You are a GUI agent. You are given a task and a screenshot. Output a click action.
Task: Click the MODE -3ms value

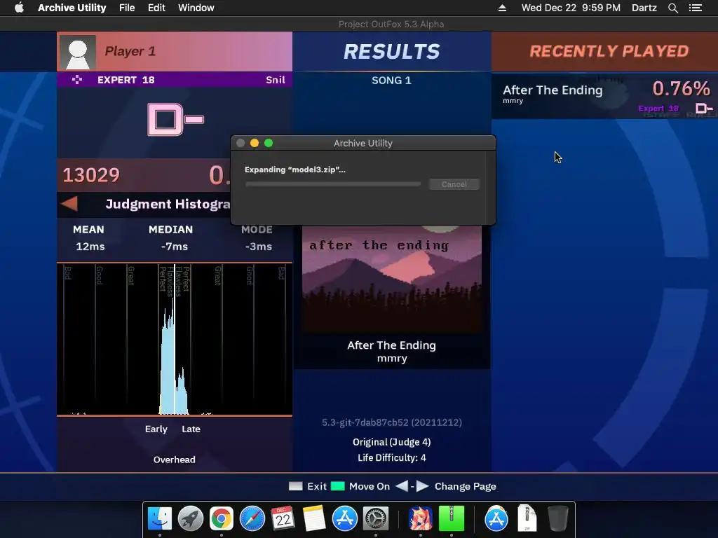click(x=258, y=247)
